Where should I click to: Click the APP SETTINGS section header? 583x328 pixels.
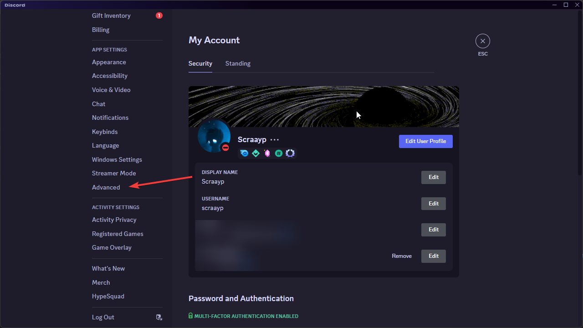[109, 50]
